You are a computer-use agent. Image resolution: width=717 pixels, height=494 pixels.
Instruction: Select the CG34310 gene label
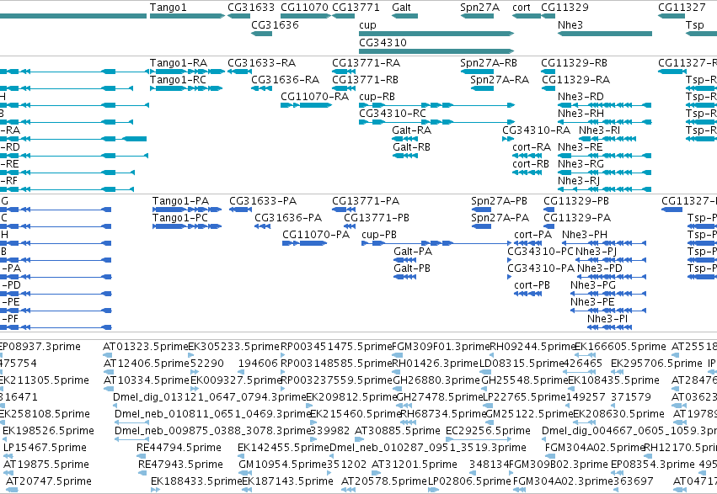(383, 42)
